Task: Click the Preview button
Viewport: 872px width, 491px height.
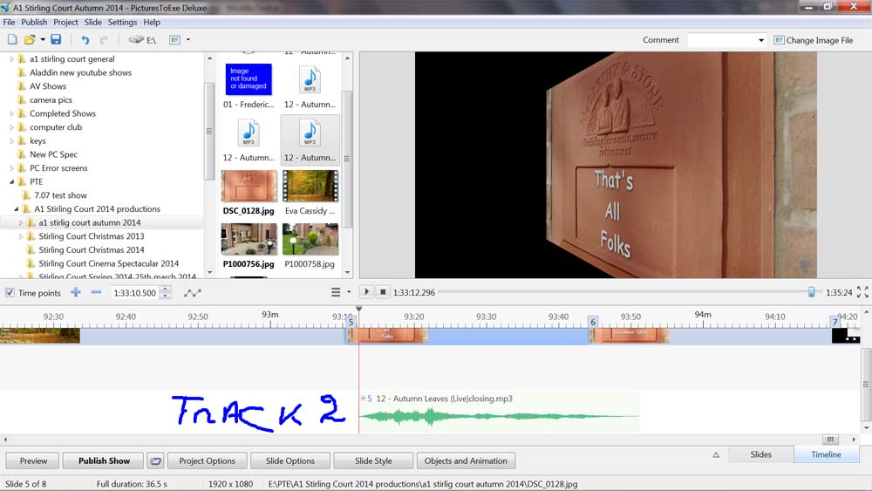Action: [x=33, y=461]
